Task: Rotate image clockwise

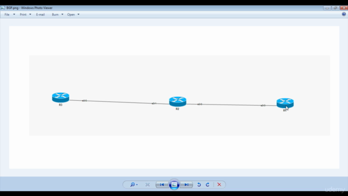Action: (208, 185)
